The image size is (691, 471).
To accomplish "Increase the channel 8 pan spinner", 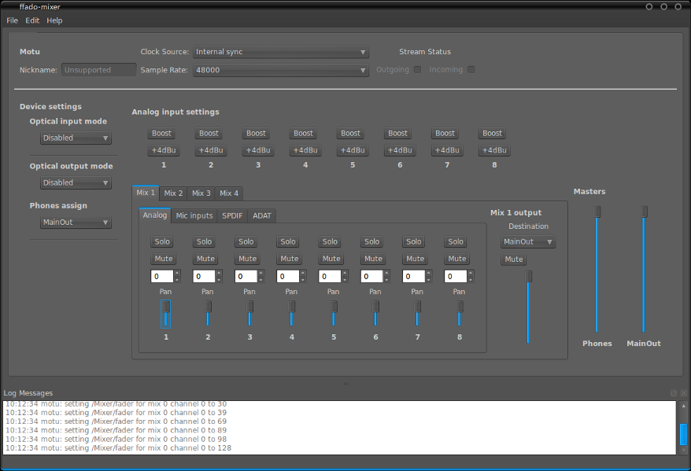I will pyautogui.click(x=471, y=274).
